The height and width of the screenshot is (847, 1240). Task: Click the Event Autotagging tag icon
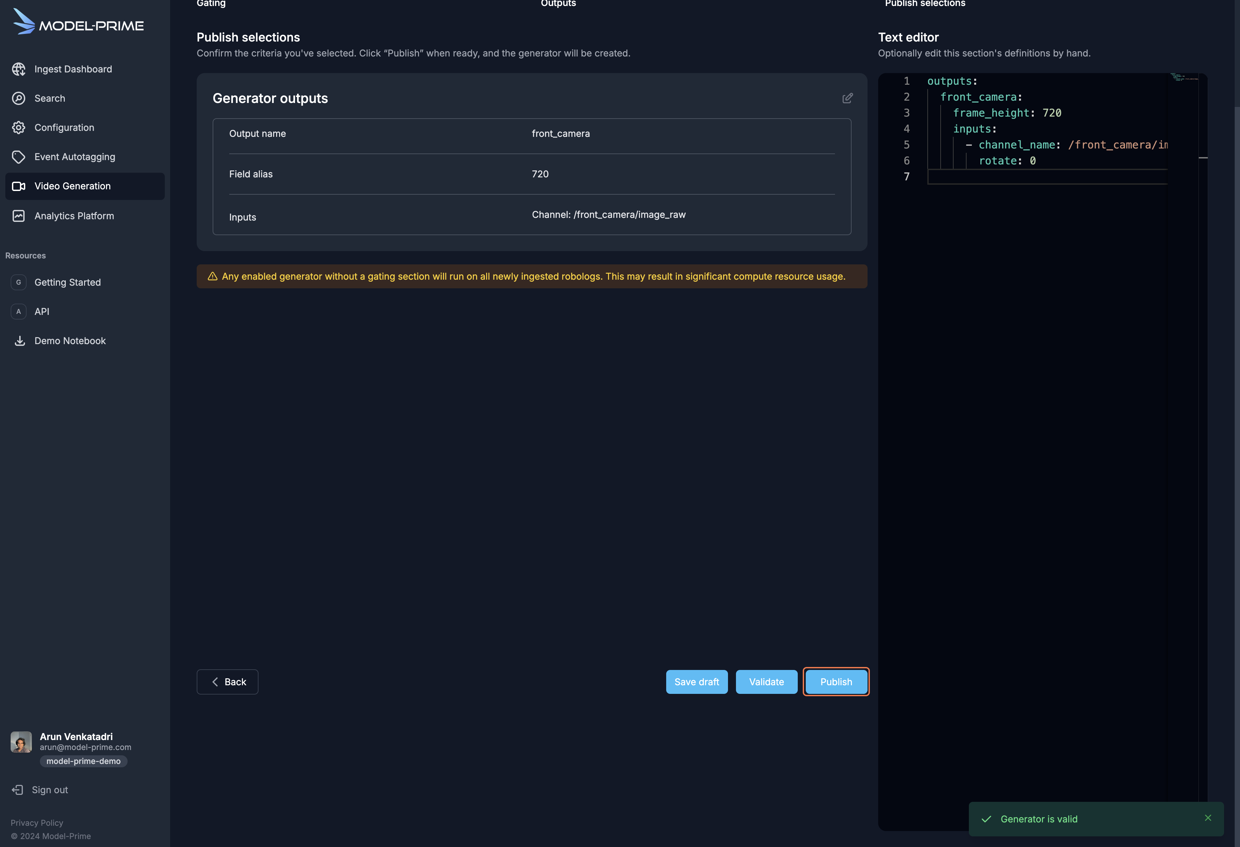coord(19,157)
